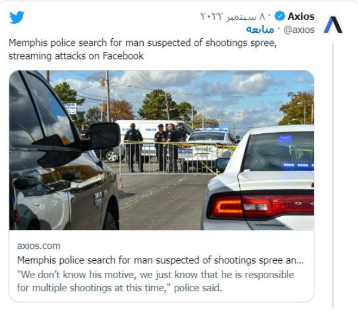Open the Axios profile avatar logo
358x311 pixels.
[333, 24]
